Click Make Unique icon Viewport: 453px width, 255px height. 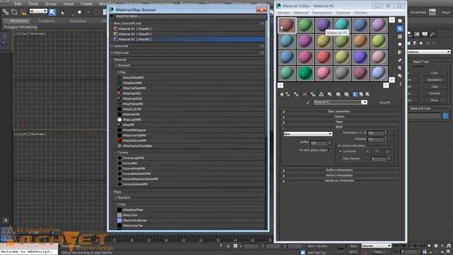pyautogui.click(x=321, y=94)
